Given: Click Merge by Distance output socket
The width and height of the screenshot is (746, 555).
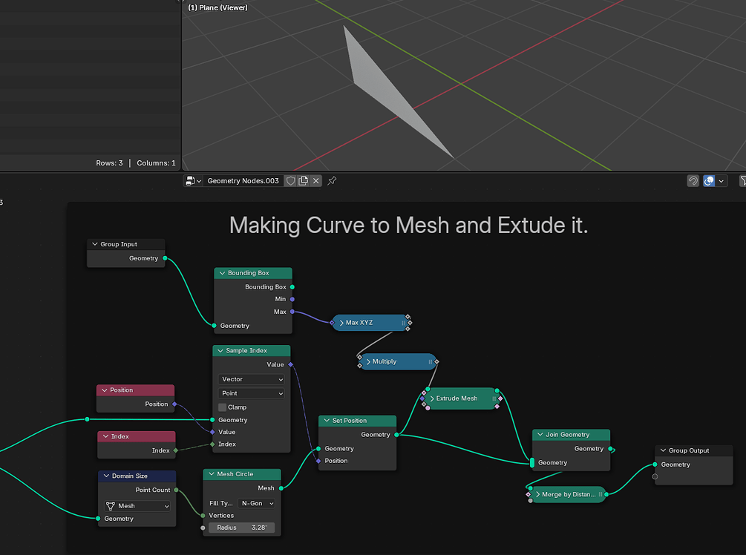Looking at the screenshot, I should [606, 495].
